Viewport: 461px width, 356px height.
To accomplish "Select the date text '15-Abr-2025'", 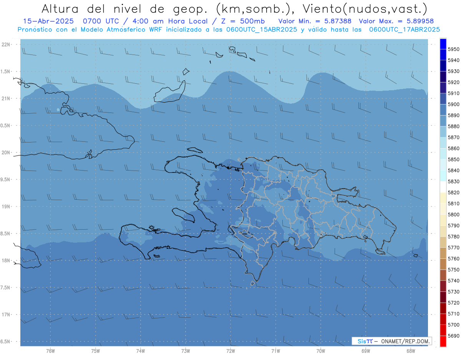I will coord(48,21).
